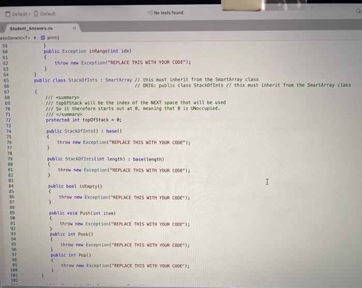This screenshot has height=288, width=362.
Task: Click the throw statement inside Pop()
Action: [125, 266]
